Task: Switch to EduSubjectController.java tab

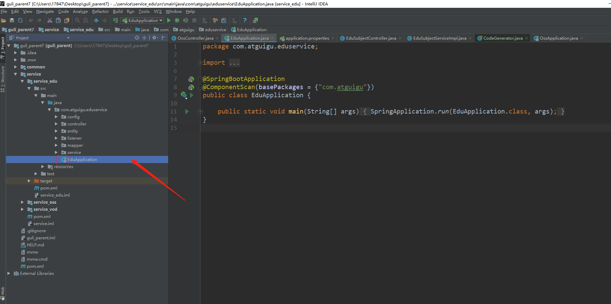Action: tap(371, 38)
